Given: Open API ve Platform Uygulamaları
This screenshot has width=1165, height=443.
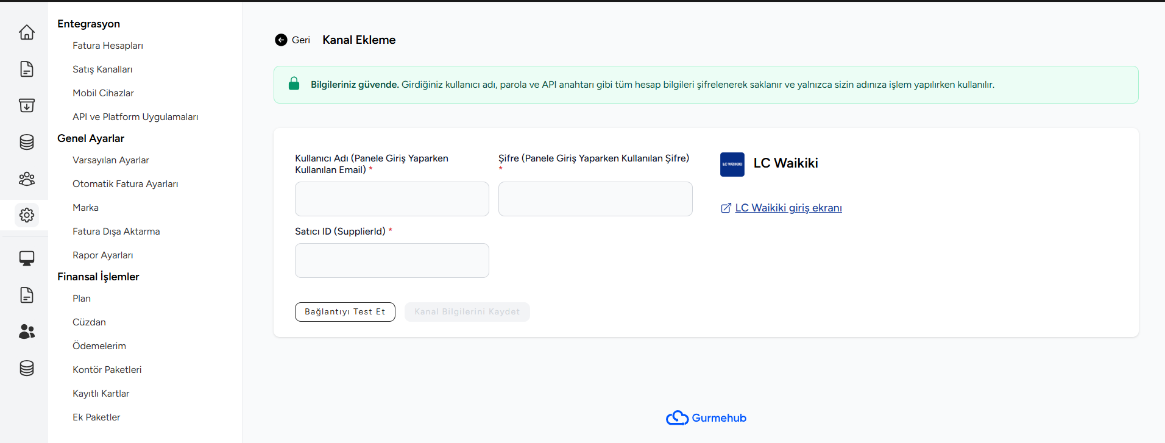Looking at the screenshot, I should coord(135,116).
